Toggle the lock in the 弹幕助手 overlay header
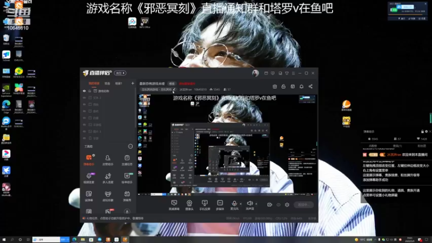Viewport: 432px width, 243px height. tap(422, 132)
